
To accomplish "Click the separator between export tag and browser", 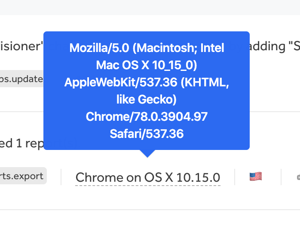I will pos(61,177).
